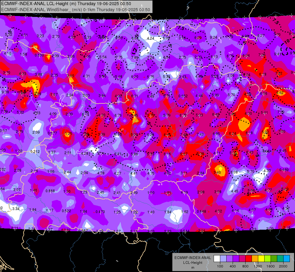Click the grid value 2.51
This screenshot has width=295, height=272.
coord(68,153)
